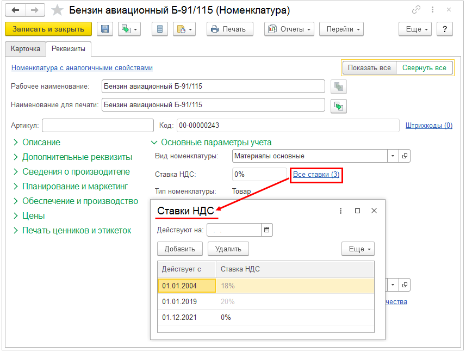Click the Показать все button
Screen dimensions: 466x352
(369, 68)
